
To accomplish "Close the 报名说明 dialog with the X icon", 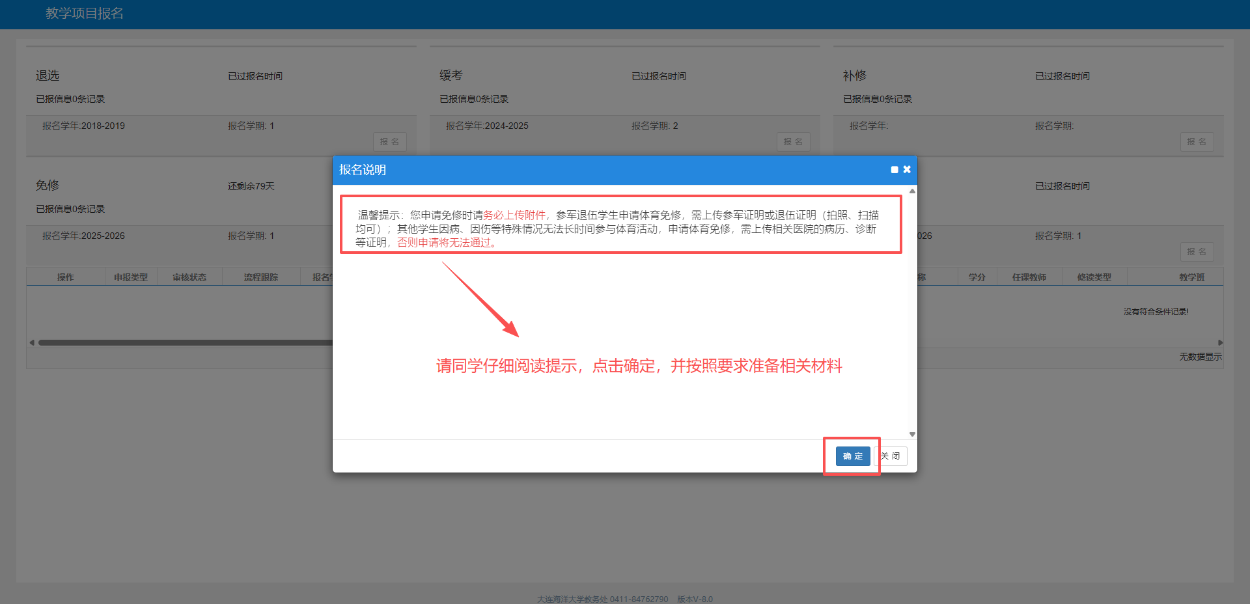I will (x=907, y=169).
